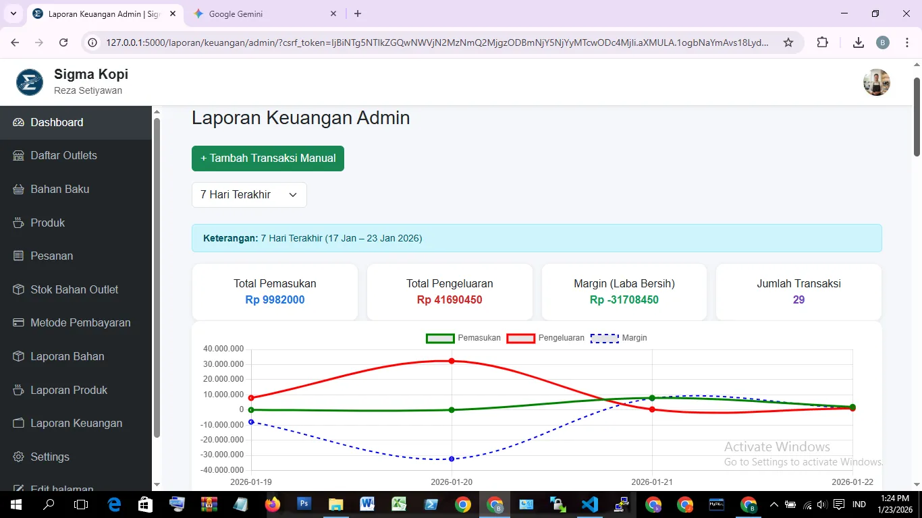Click blue Margin point at 2026-01-19
This screenshot has width=922, height=518.
coord(251,422)
